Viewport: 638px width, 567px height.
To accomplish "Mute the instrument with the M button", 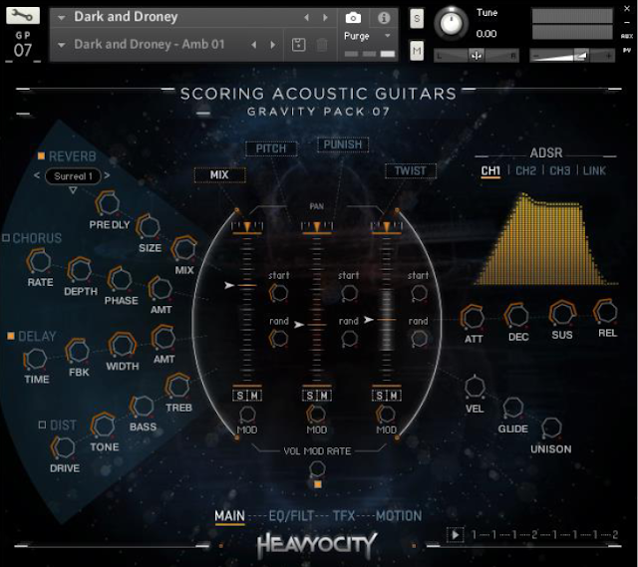I will tap(417, 51).
